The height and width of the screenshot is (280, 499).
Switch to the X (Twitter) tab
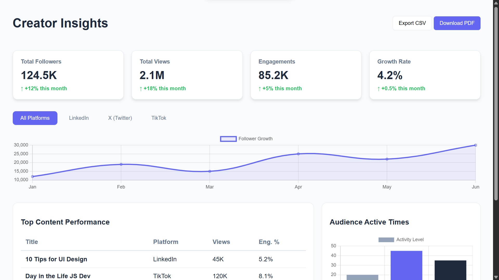click(x=120, y=118)
